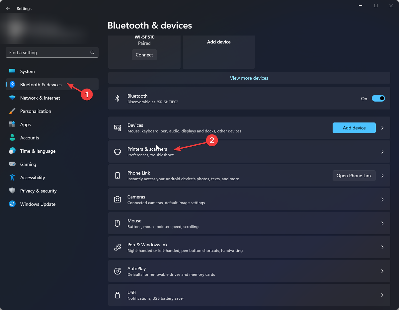Click the Connected cameras, default image settings text
This screenshot has width=399, height=310.
point(166,203)
